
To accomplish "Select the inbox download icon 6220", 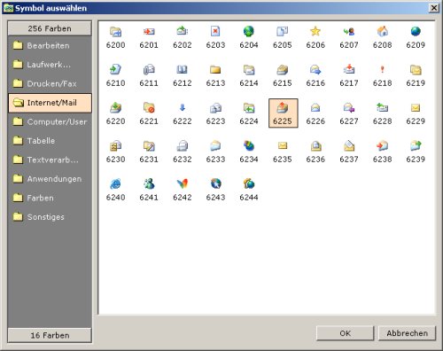I will (x=115, y=107).
